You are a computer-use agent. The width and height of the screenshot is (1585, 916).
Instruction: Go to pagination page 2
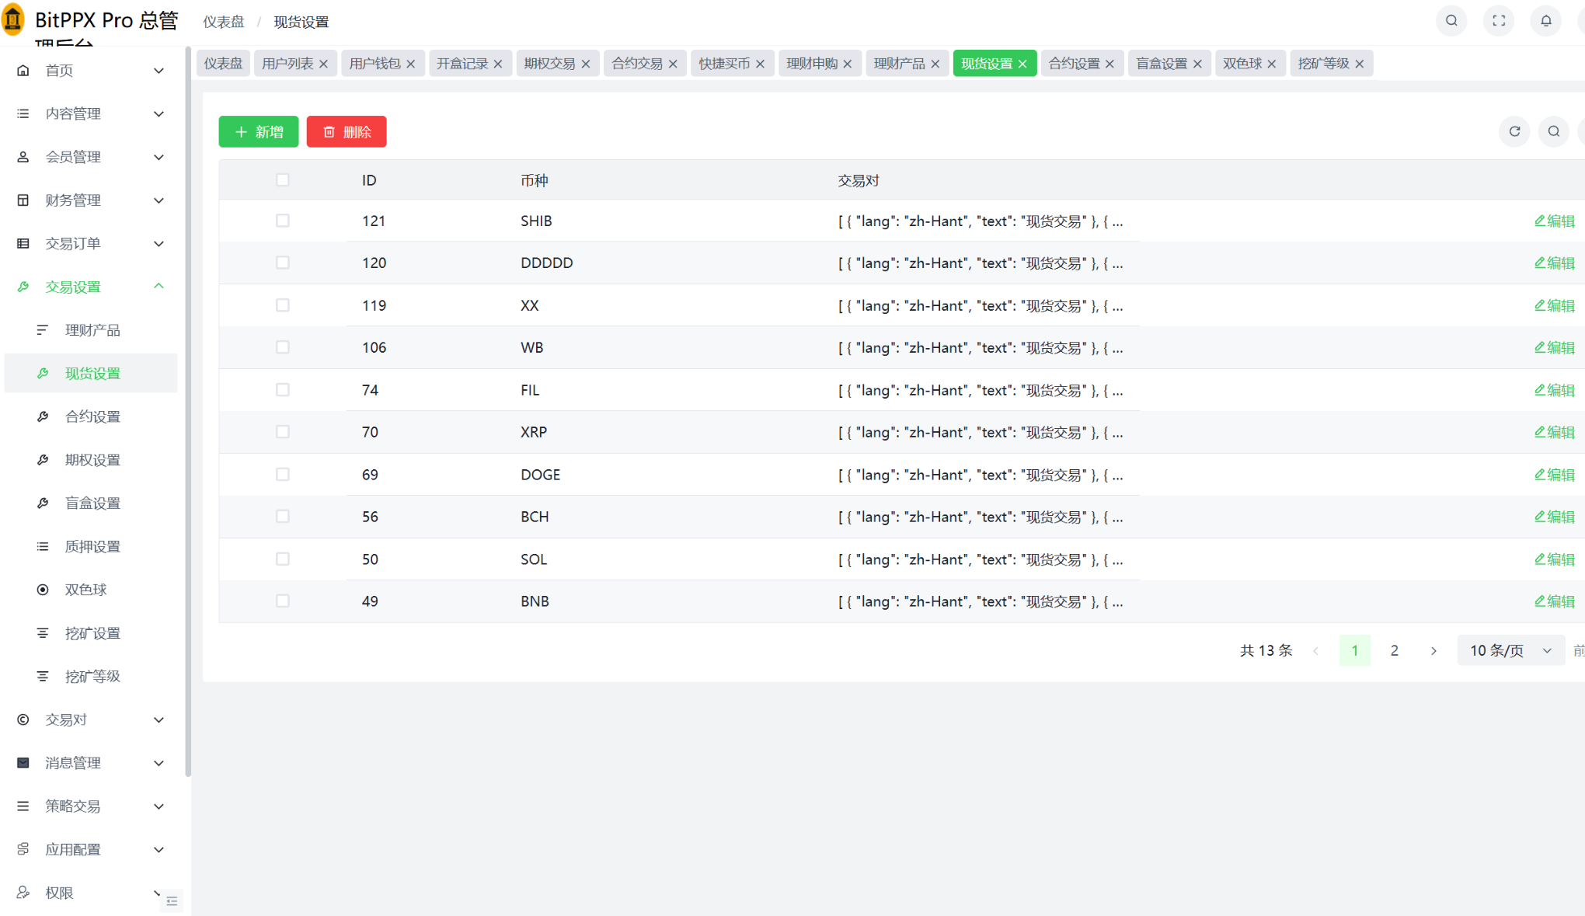[1394, 650]
